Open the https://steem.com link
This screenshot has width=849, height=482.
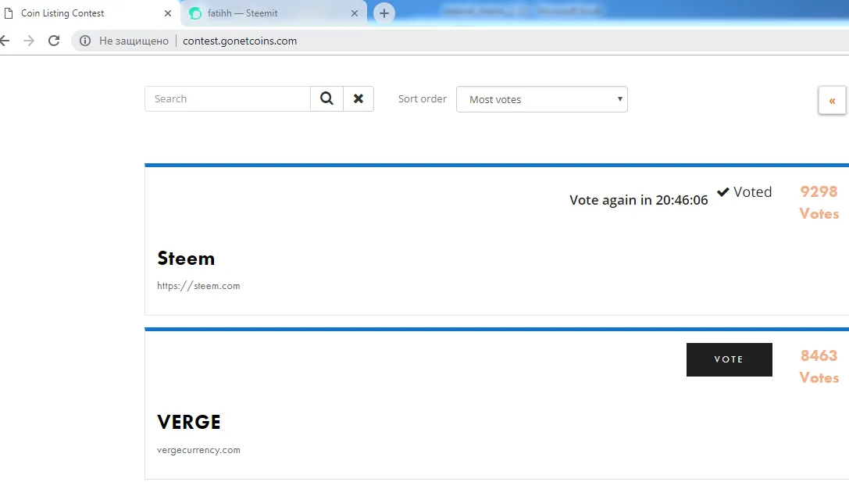[x=198, y=286]
